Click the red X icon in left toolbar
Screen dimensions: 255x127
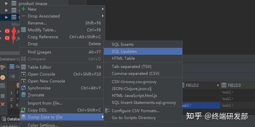coord(3,104)
